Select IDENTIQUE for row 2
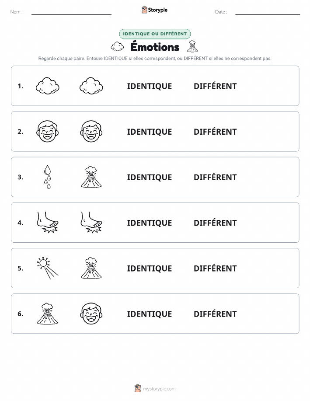Image resolution: width=310 pixels, height=401 pixels. [150, 132]
